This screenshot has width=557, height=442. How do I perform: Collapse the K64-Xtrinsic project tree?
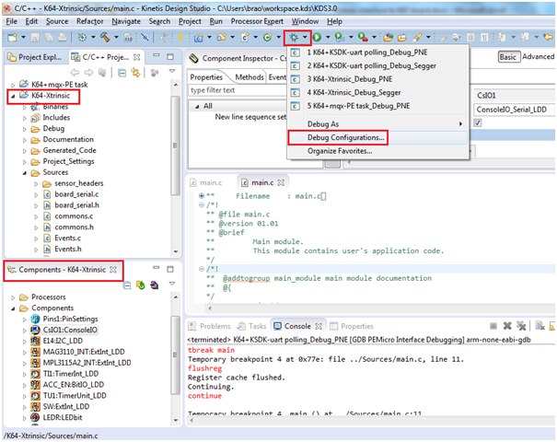tap(12, 96)
